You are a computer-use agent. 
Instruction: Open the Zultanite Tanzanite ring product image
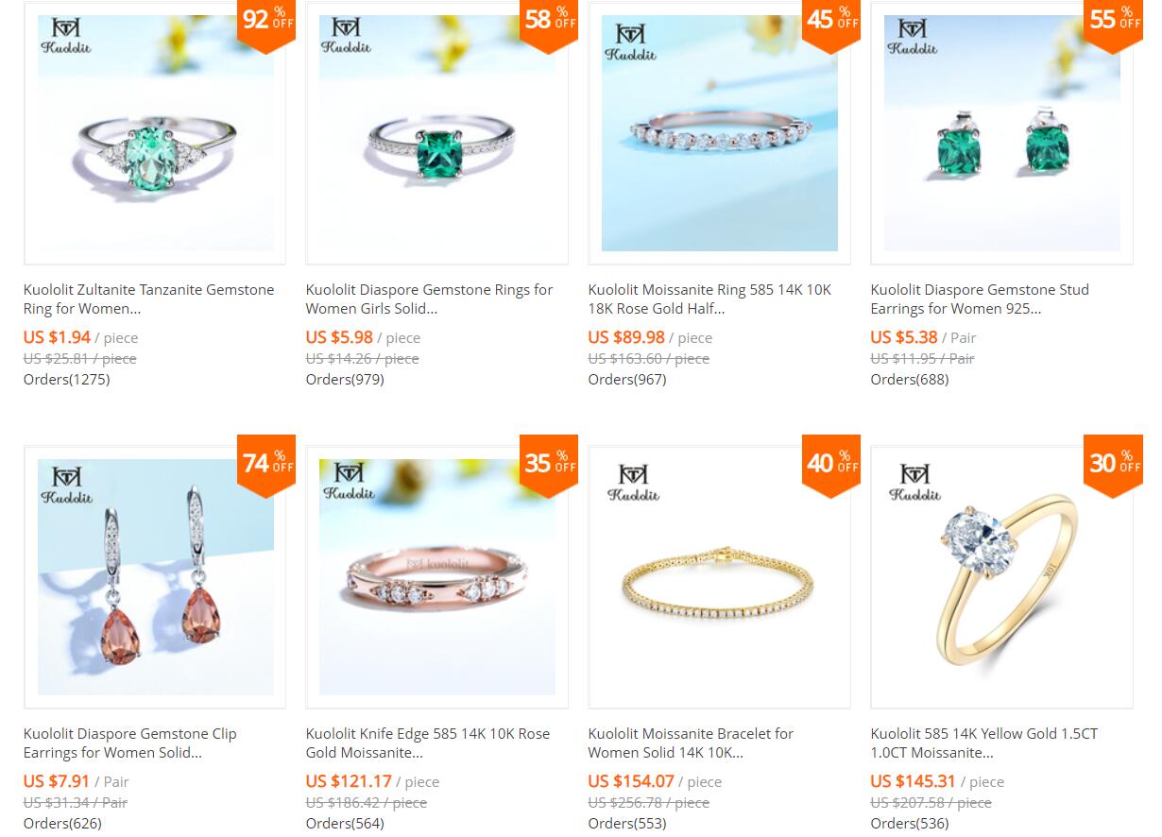[x=156, y=133]
